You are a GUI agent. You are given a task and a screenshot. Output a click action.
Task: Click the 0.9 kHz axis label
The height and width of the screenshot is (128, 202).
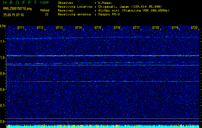(x=3, y=74)
